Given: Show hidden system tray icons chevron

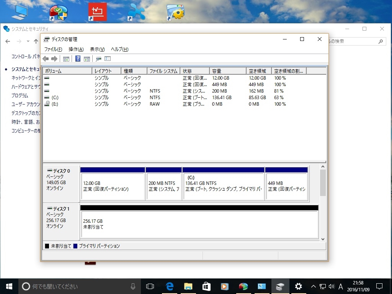Looking at the screenshot, I should pyautogui.click(x=313, y=286).
